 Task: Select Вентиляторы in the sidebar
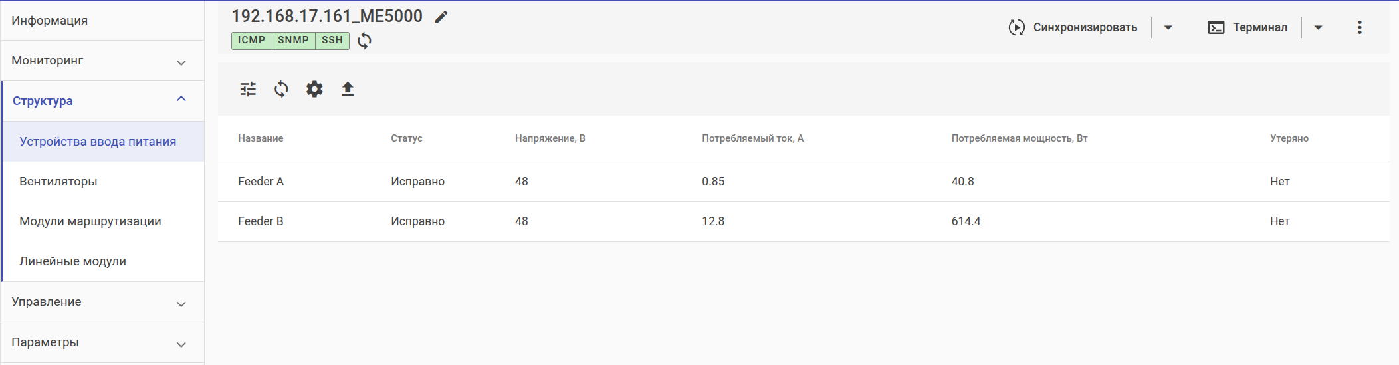coord(58,182)
